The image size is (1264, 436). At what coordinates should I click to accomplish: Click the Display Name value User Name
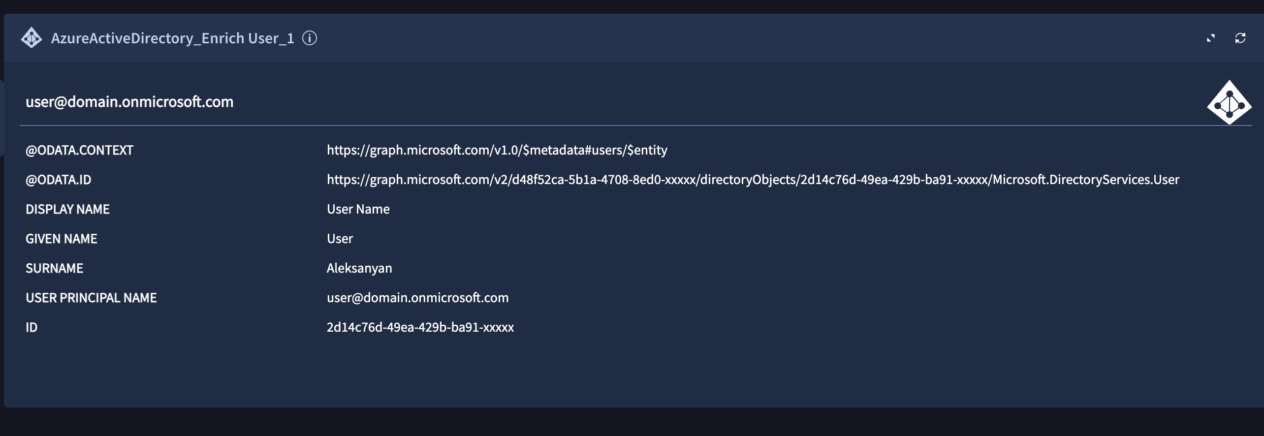click(358, 209)
